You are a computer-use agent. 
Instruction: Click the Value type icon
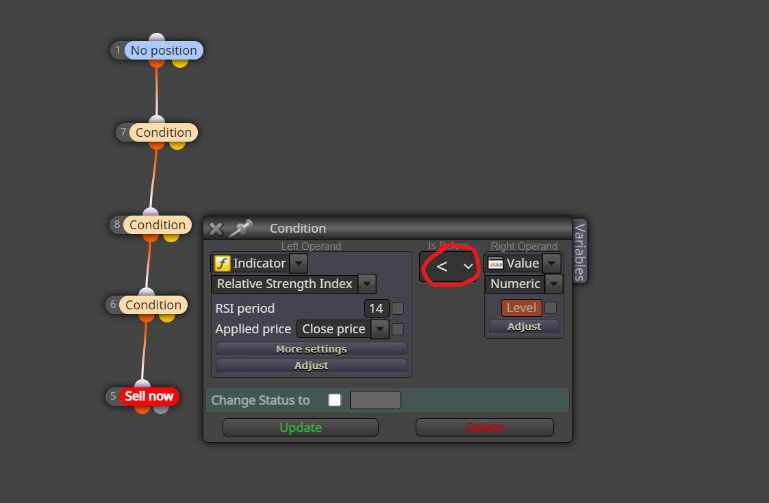(x=495, y=263)
